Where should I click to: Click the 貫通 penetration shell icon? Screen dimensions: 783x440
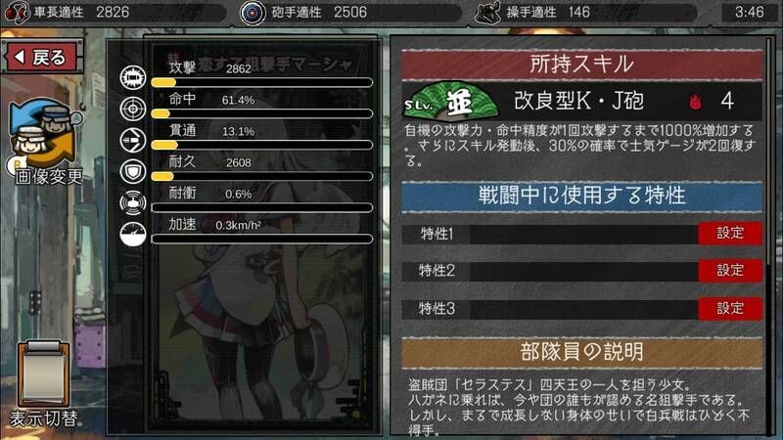coord(133,140)
